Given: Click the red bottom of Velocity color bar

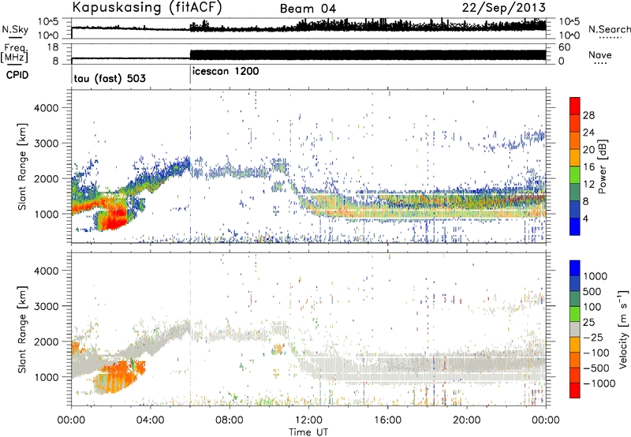Looking at the screenshot, I should [x=575, y=390].
